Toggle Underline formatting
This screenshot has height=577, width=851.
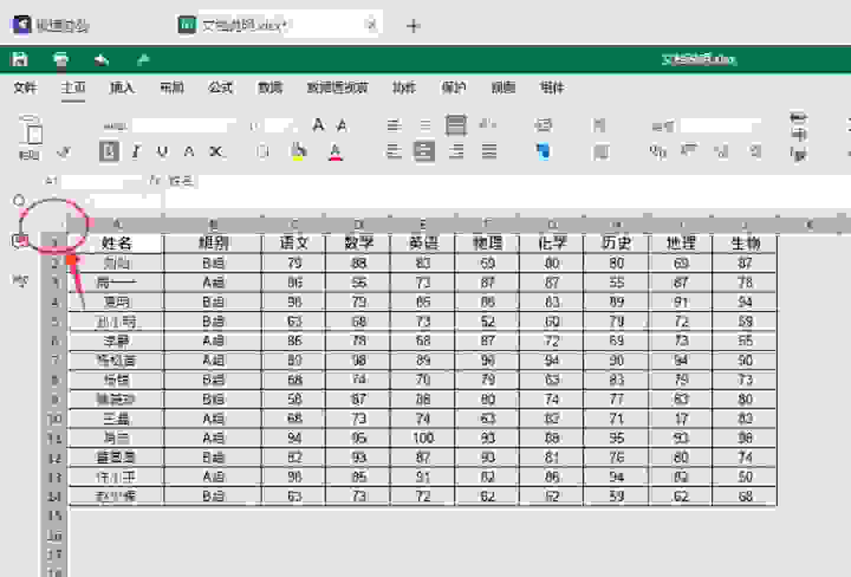pos(163,151)
